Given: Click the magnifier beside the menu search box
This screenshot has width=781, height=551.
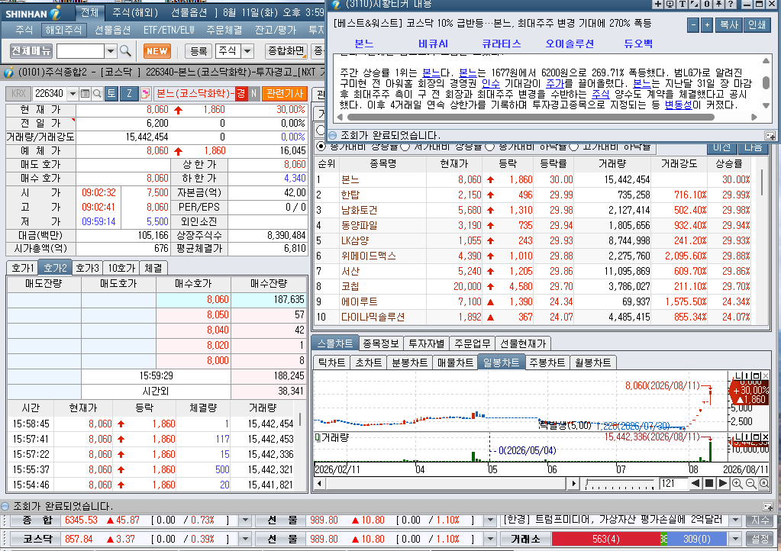Looking at the screenshot, I should pyautogui.click(x=125, y=51).
